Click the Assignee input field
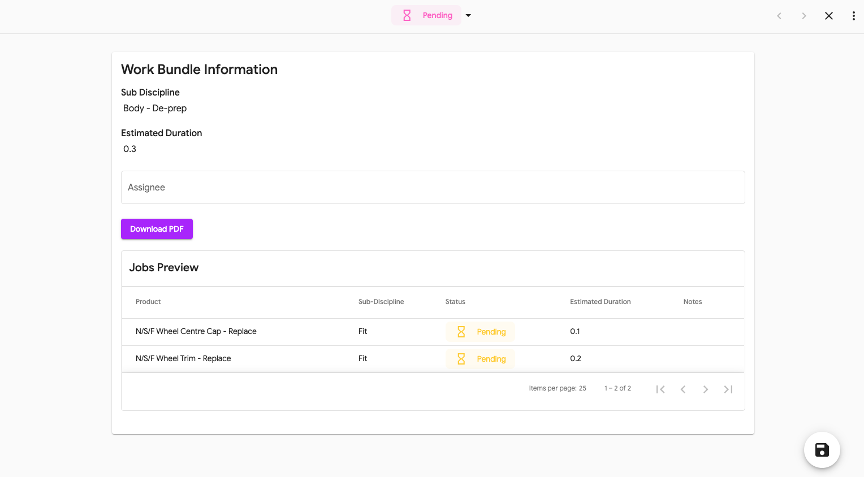Image resolution: width=864 pixels, height=477 pixels. pos(433,187)
